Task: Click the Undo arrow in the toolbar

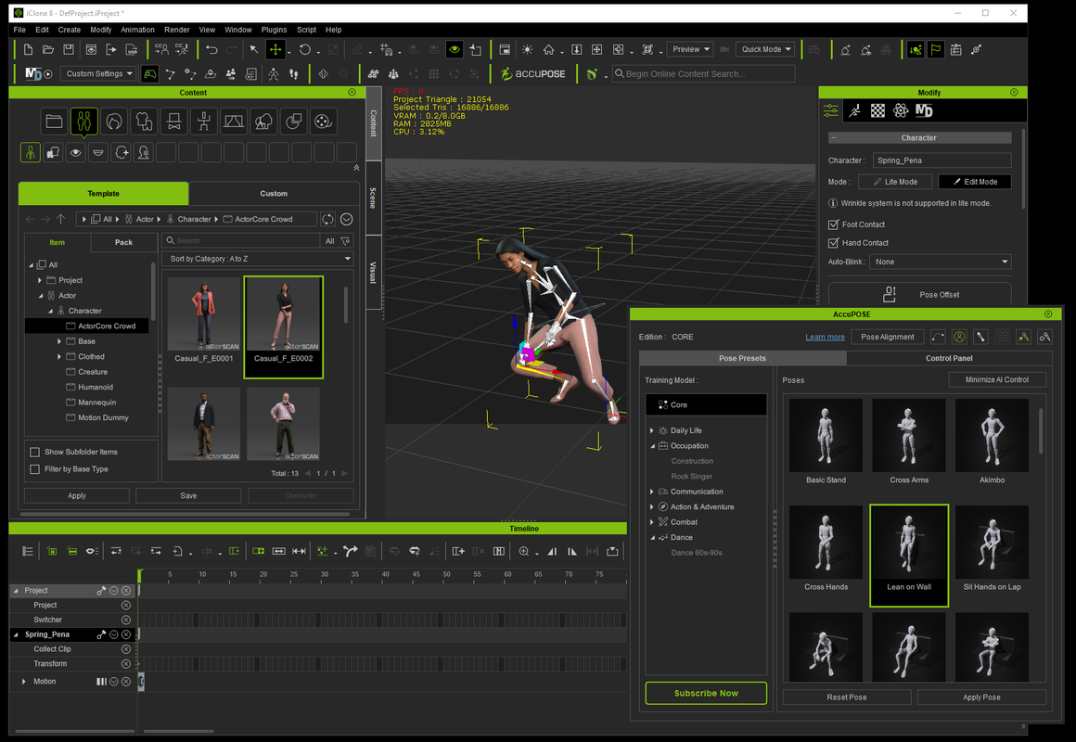Action: click(x=212, y=50)
